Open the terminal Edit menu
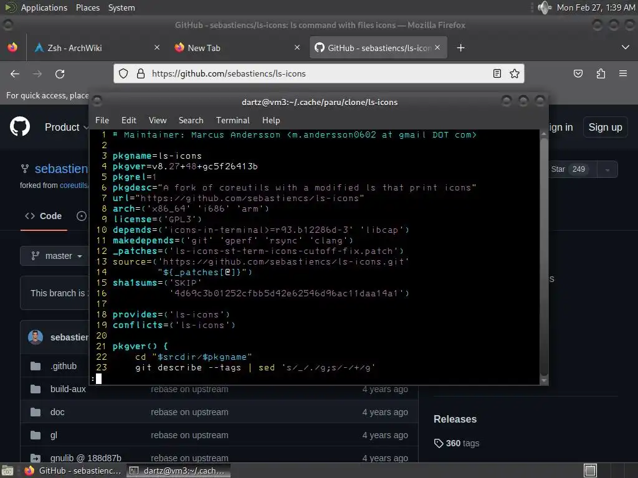Image resolution: width=638 pixels, height=478 pixels. click(128, 120)
